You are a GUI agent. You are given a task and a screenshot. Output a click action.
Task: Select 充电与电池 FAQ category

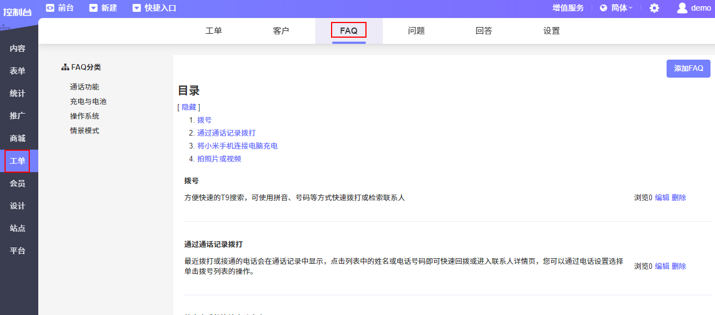pyautogui.click(x=88, y=102)
